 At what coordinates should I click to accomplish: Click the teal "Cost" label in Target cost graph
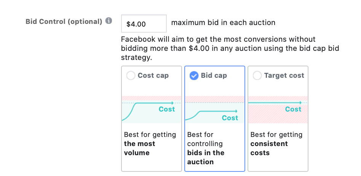pyautogui.click(x=293, y=109)
